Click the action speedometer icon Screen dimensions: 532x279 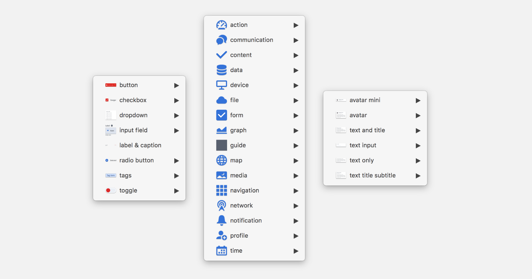221,25
